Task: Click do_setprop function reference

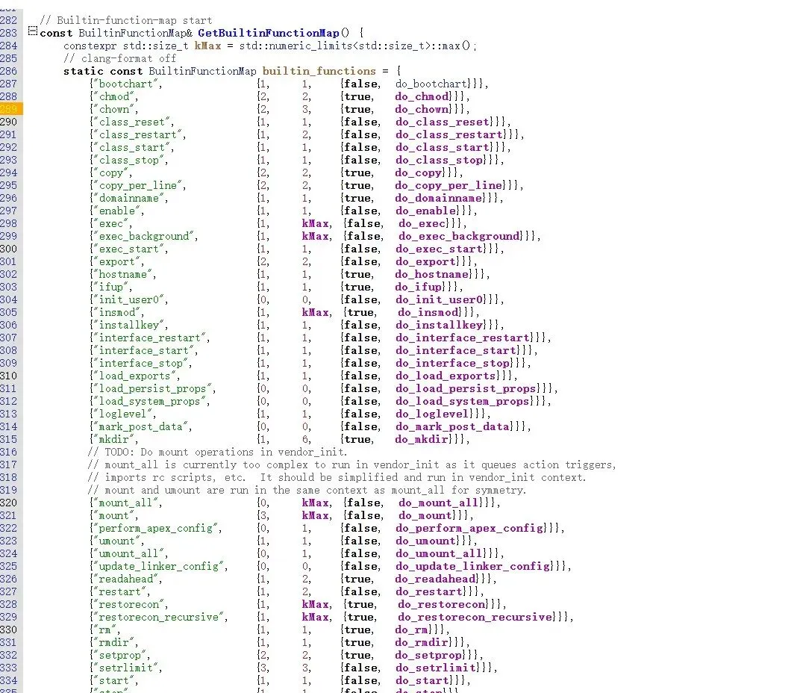Action: 429,655
